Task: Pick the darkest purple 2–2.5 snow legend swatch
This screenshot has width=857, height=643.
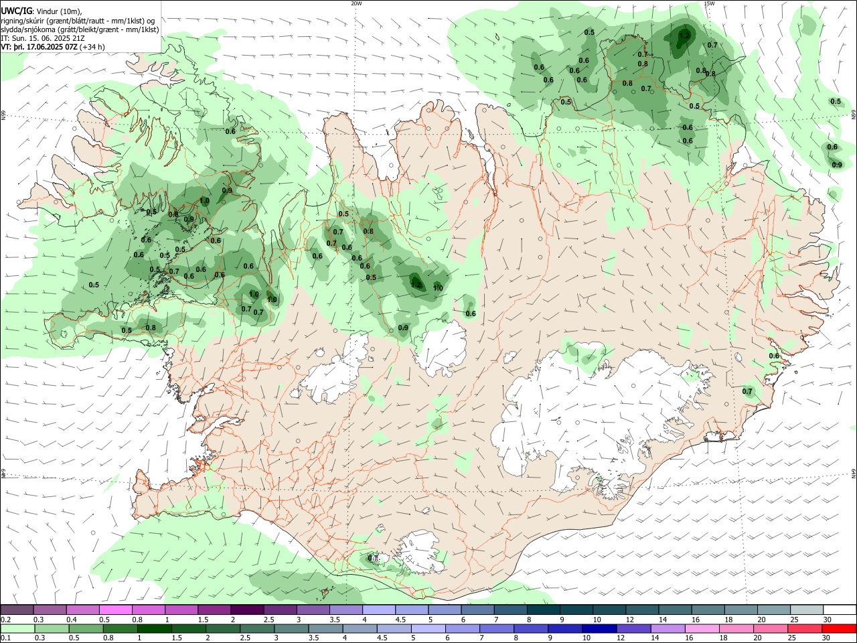Action: coord(247,610)
